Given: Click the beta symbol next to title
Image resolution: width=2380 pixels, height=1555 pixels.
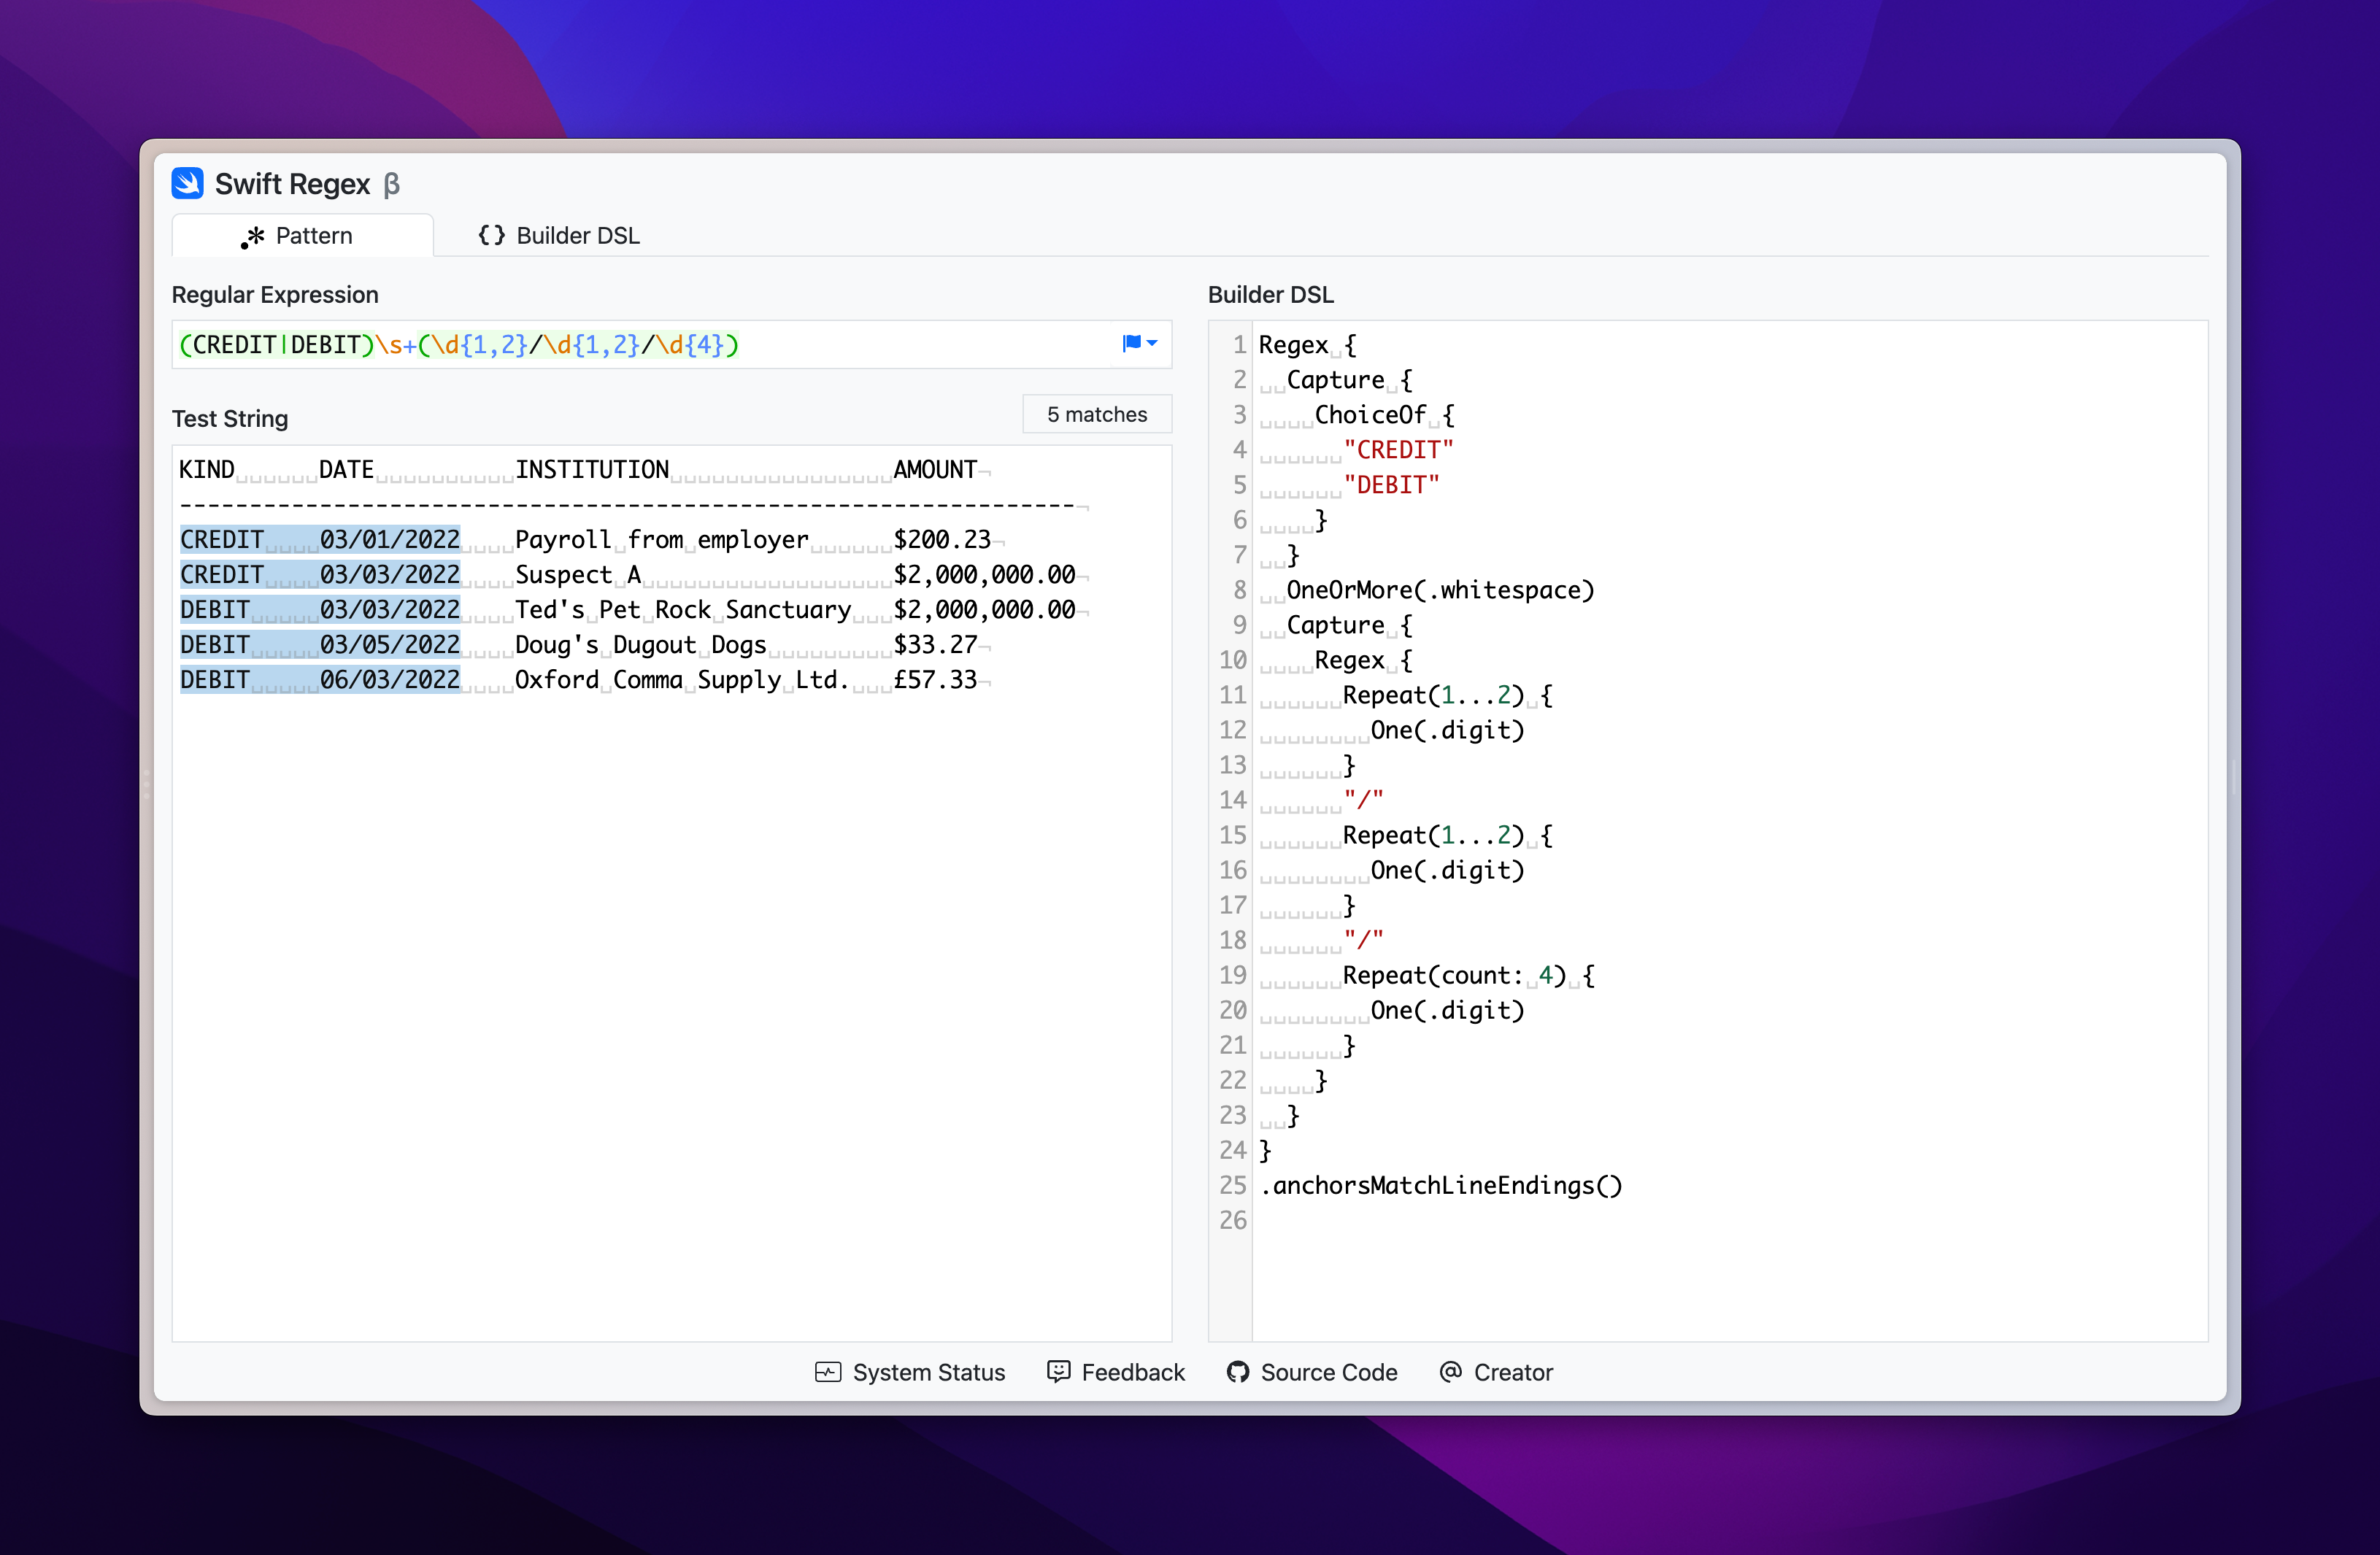Looking at the screenshot, I should [x=391, y=185].
